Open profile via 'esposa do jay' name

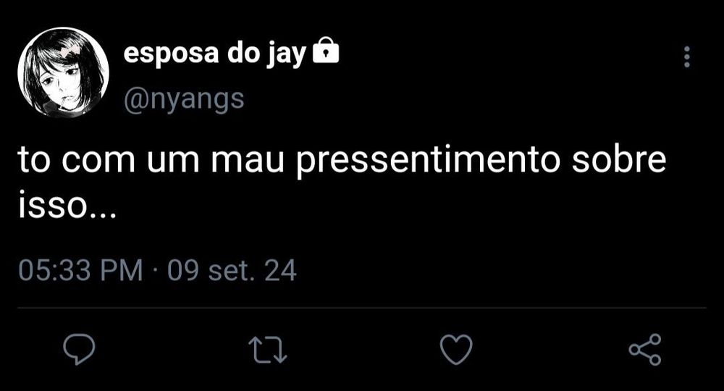215,54
